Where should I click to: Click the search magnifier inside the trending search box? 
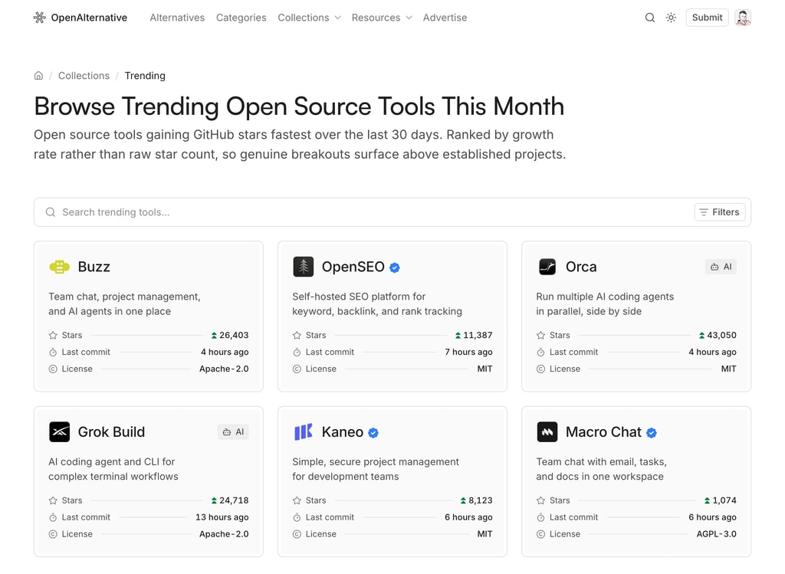[x=51, y=212]
